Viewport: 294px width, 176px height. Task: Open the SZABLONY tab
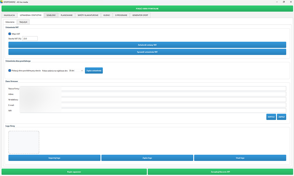(51, 15)
